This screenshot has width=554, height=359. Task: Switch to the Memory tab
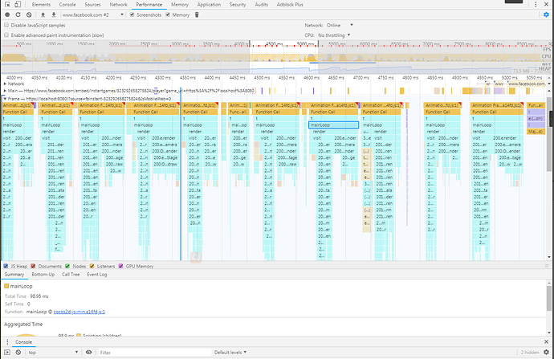tap(180, 5)
